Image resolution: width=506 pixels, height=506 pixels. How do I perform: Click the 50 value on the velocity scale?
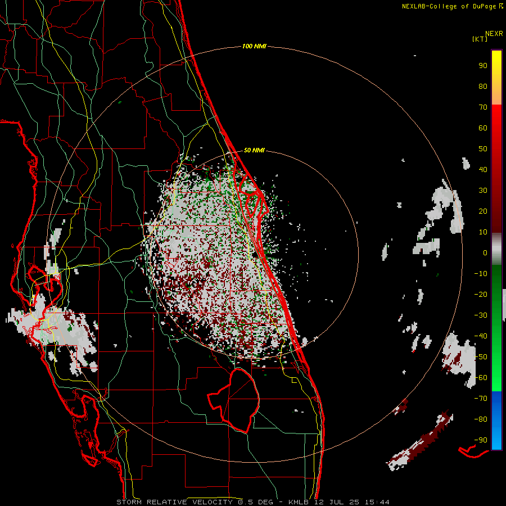click(x=483, y=149)
